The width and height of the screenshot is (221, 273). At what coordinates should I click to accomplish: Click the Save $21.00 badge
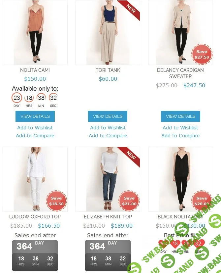129,201
